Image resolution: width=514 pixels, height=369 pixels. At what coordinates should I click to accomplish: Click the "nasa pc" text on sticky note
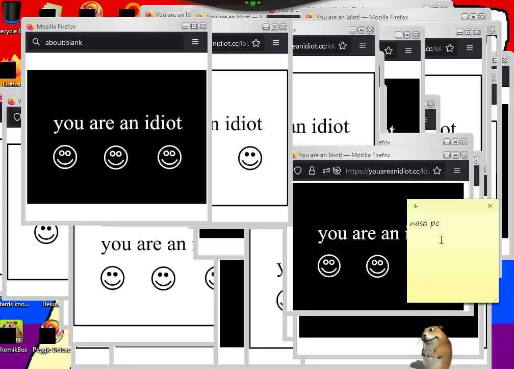(x=424, y=224)
